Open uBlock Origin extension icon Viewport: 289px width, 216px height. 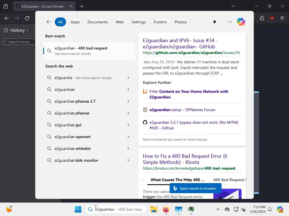272,18
